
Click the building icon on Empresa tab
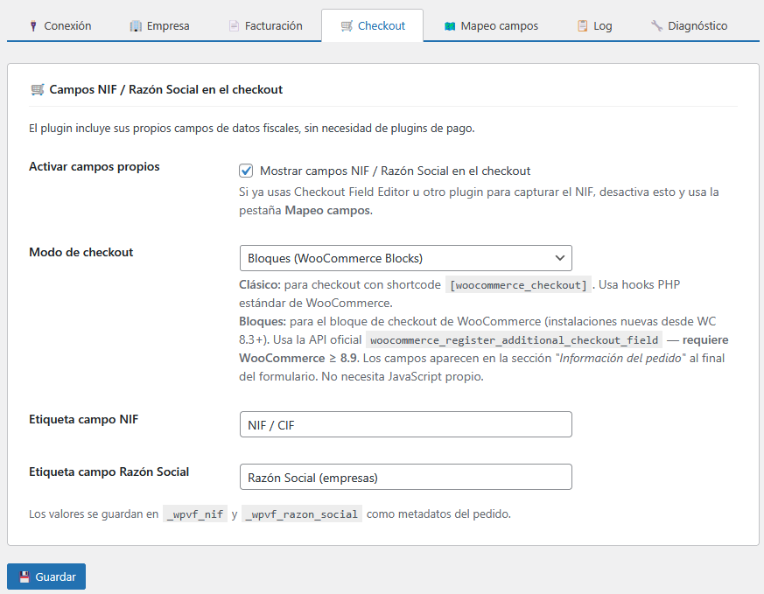[x=136, y=26]
